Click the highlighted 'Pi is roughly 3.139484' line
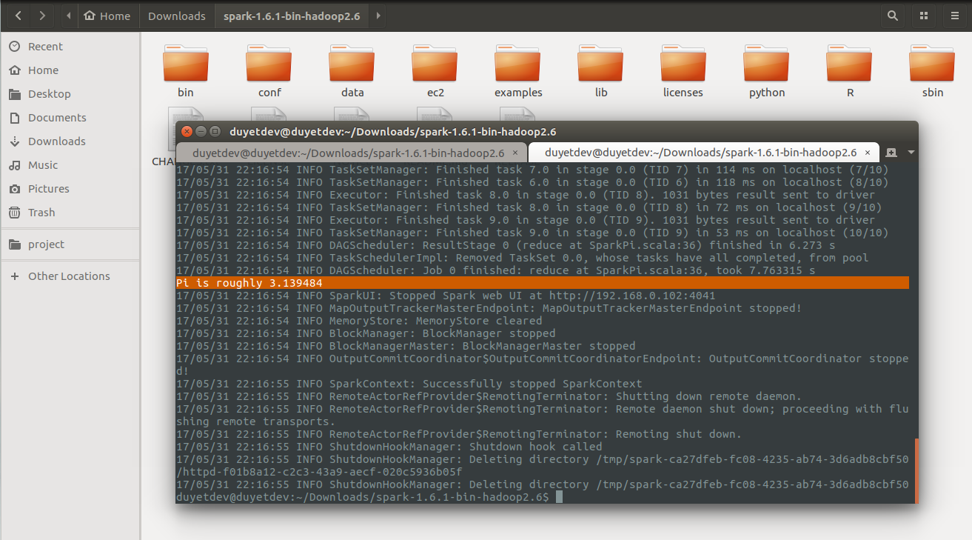 click(x=542, y=283)
